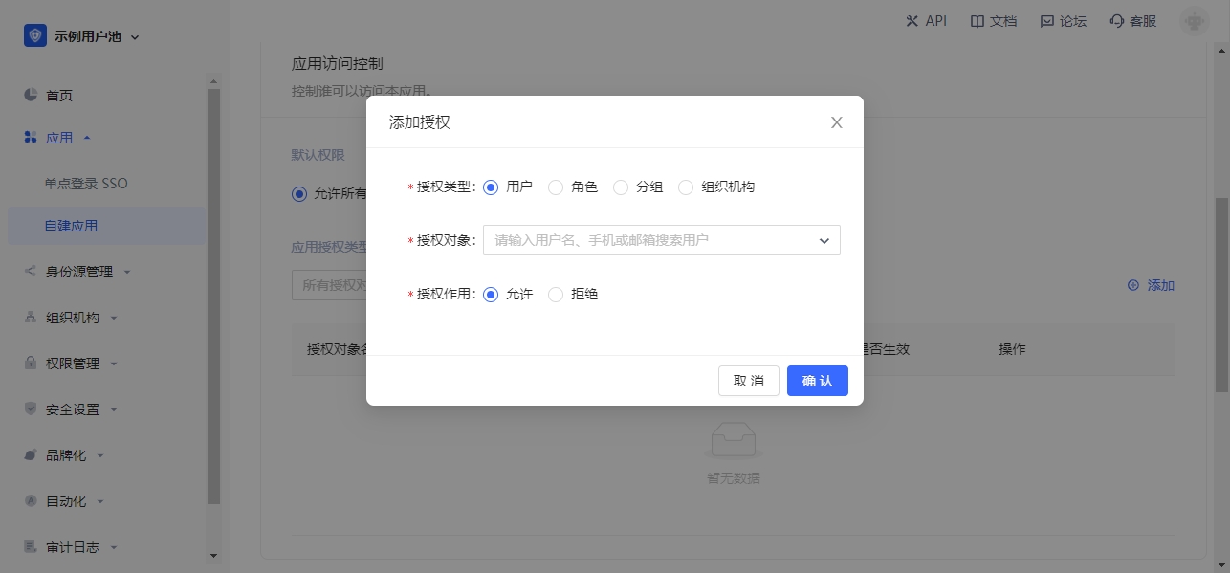Click the security settings (安全设置) shield icon
The width and height of the screenshot is (1230, 573).
[x=31, y=409]
